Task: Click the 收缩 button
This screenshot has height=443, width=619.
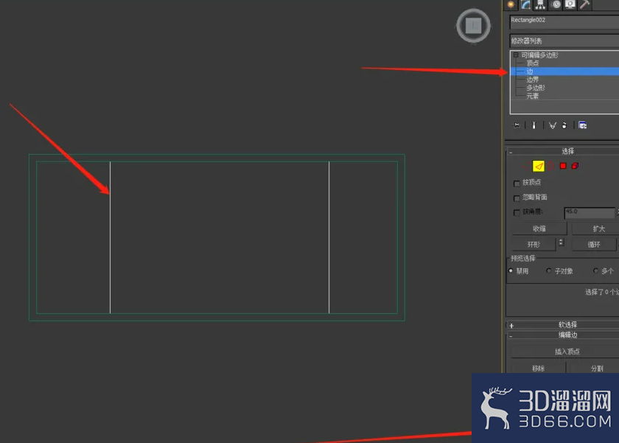Action: coord(539,229)
